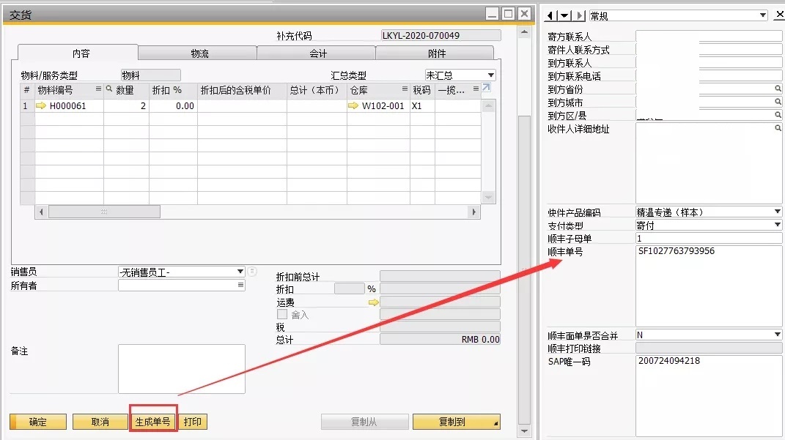
Task: Go to previous panel with left arrow
Action: coord(550,15)
